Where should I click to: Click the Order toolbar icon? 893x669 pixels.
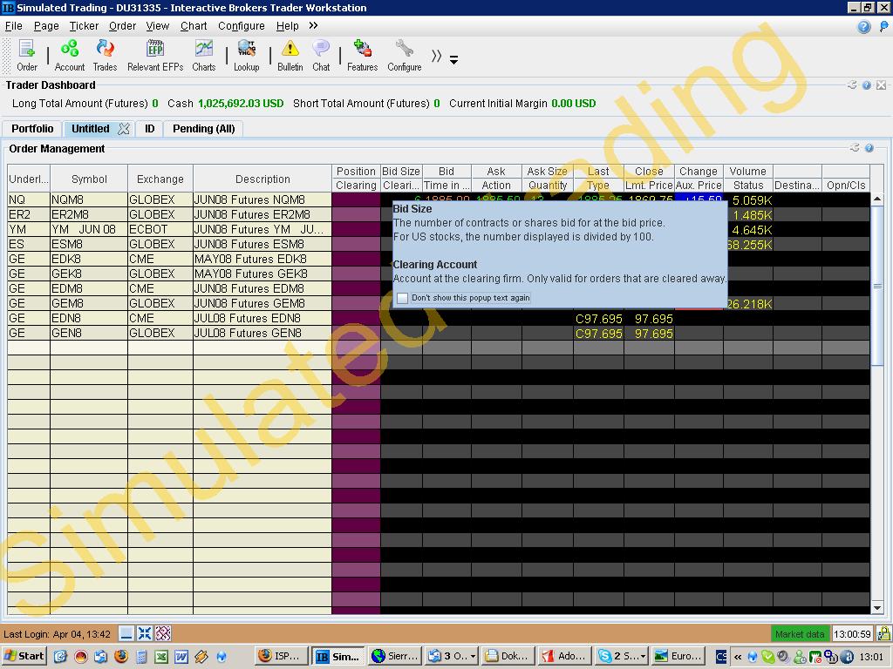[27, 55]
